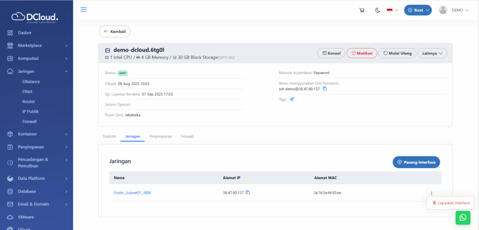Click the hamburger menu icon
Screen dimensions: 479x230
tap(84, 10)
